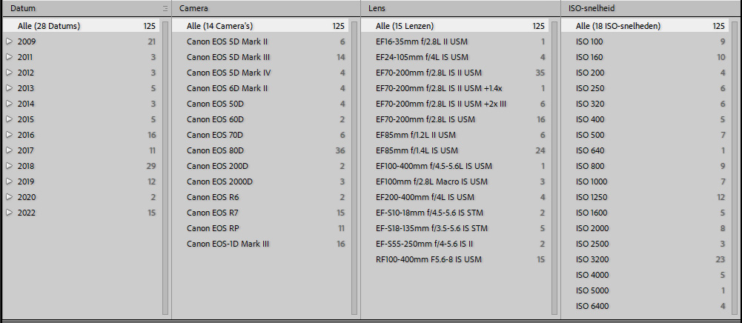Click Alle (14 Camera's) to reset filter
The width and height of the screenshot is (742, 323).
tap(220, 26)
